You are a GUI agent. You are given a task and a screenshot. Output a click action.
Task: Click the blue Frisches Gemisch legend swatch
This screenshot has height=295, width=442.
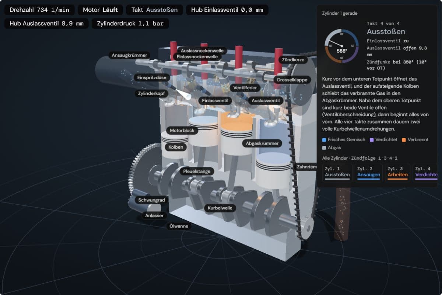[324, 140]
